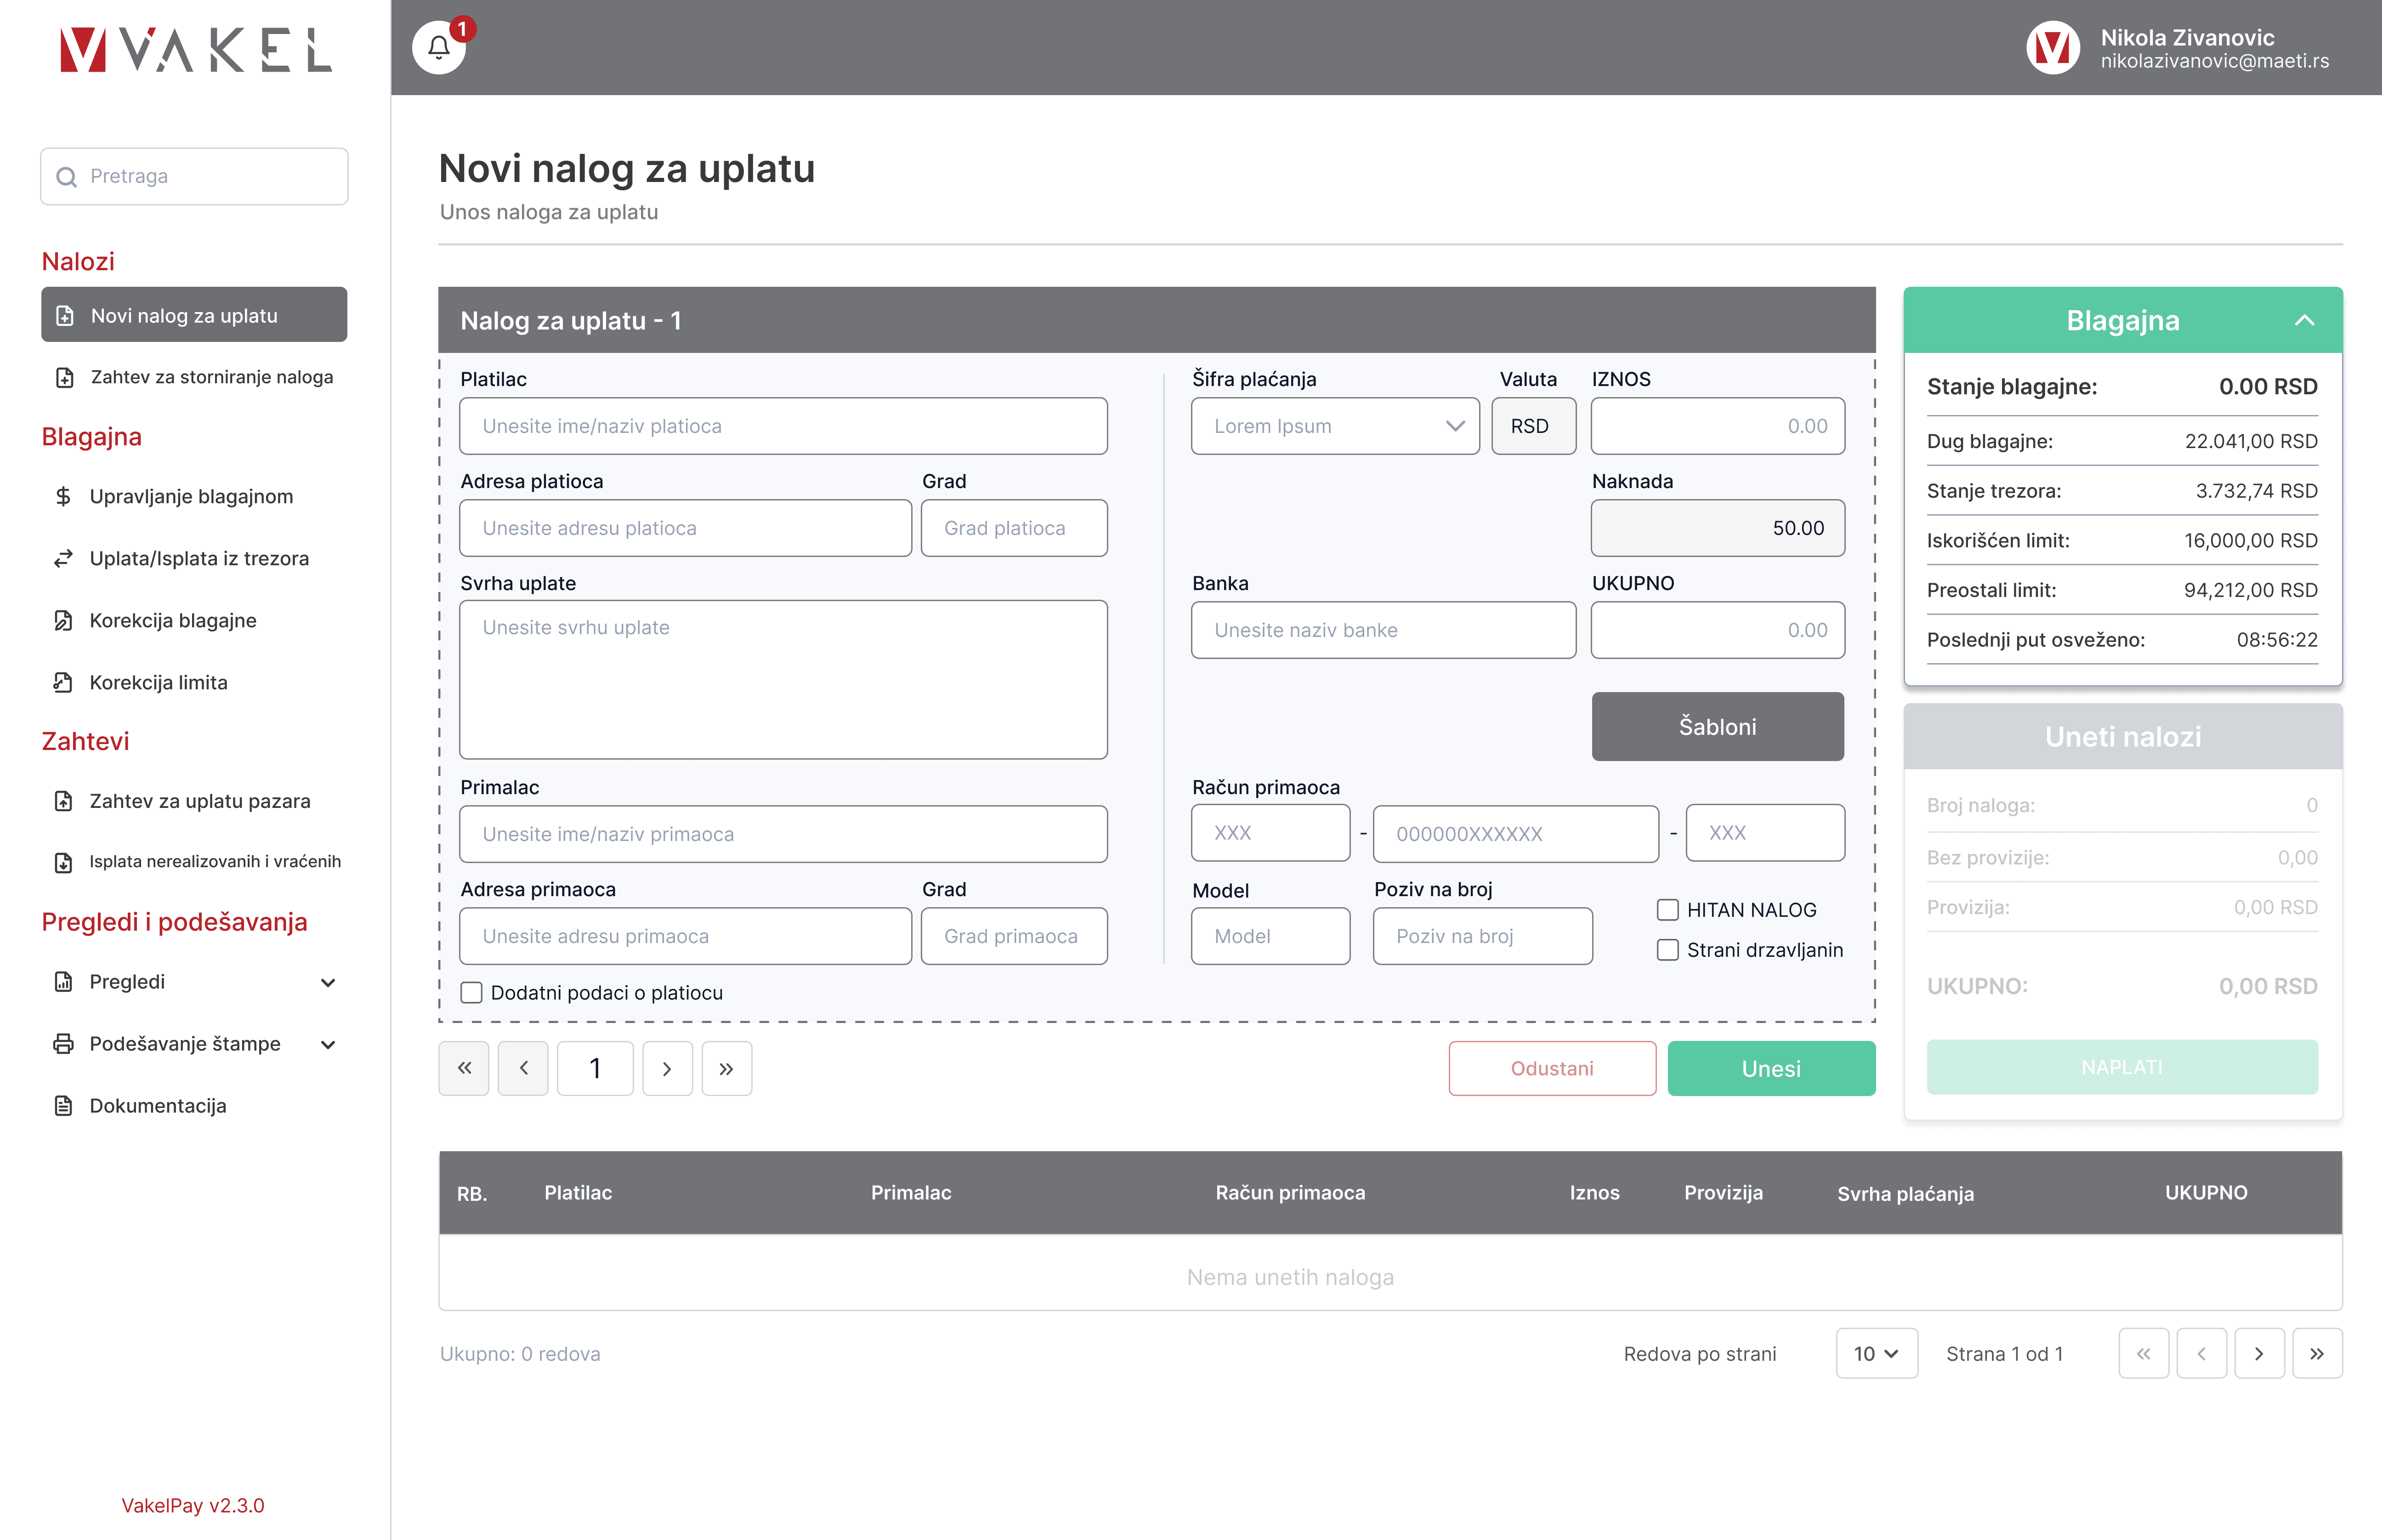
Task: Select Novi nalog za uplatu menu item
Action: (x=194, y=315)
